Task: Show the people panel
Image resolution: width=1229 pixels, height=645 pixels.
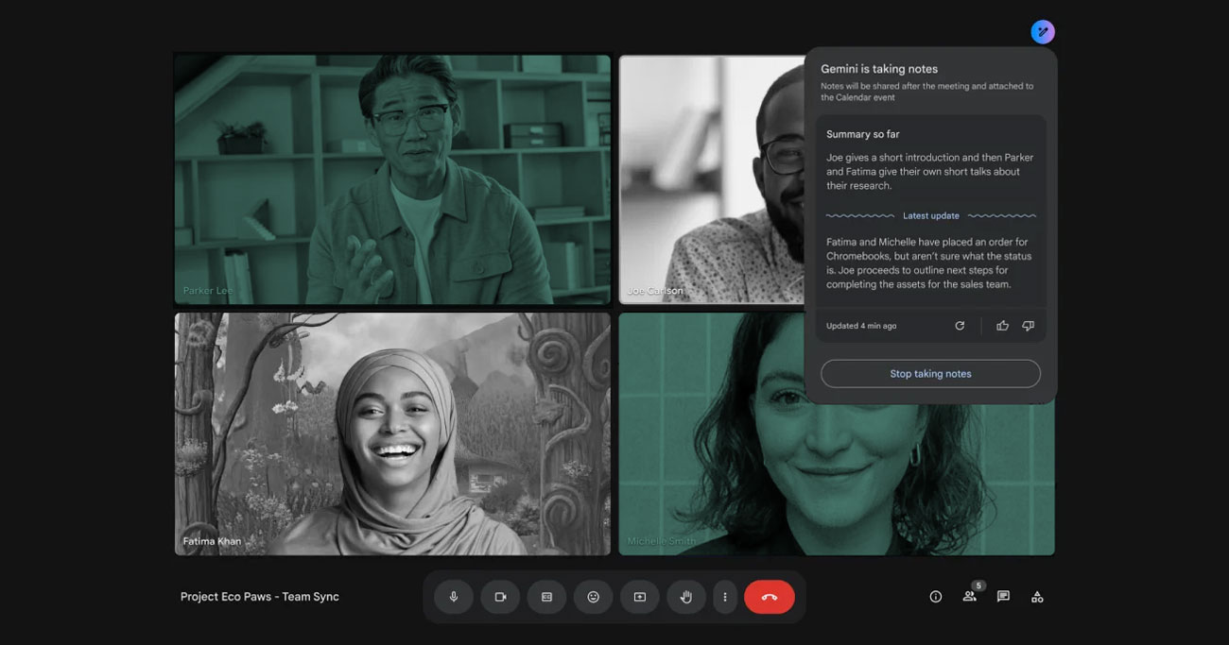Action: pos(969,597)
